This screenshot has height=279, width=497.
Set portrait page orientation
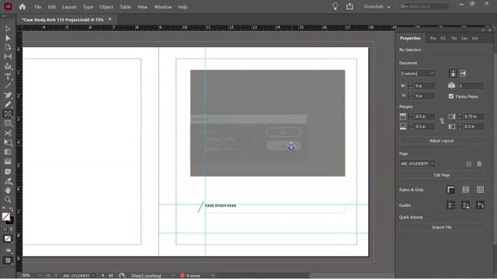[x=453, y=74]
